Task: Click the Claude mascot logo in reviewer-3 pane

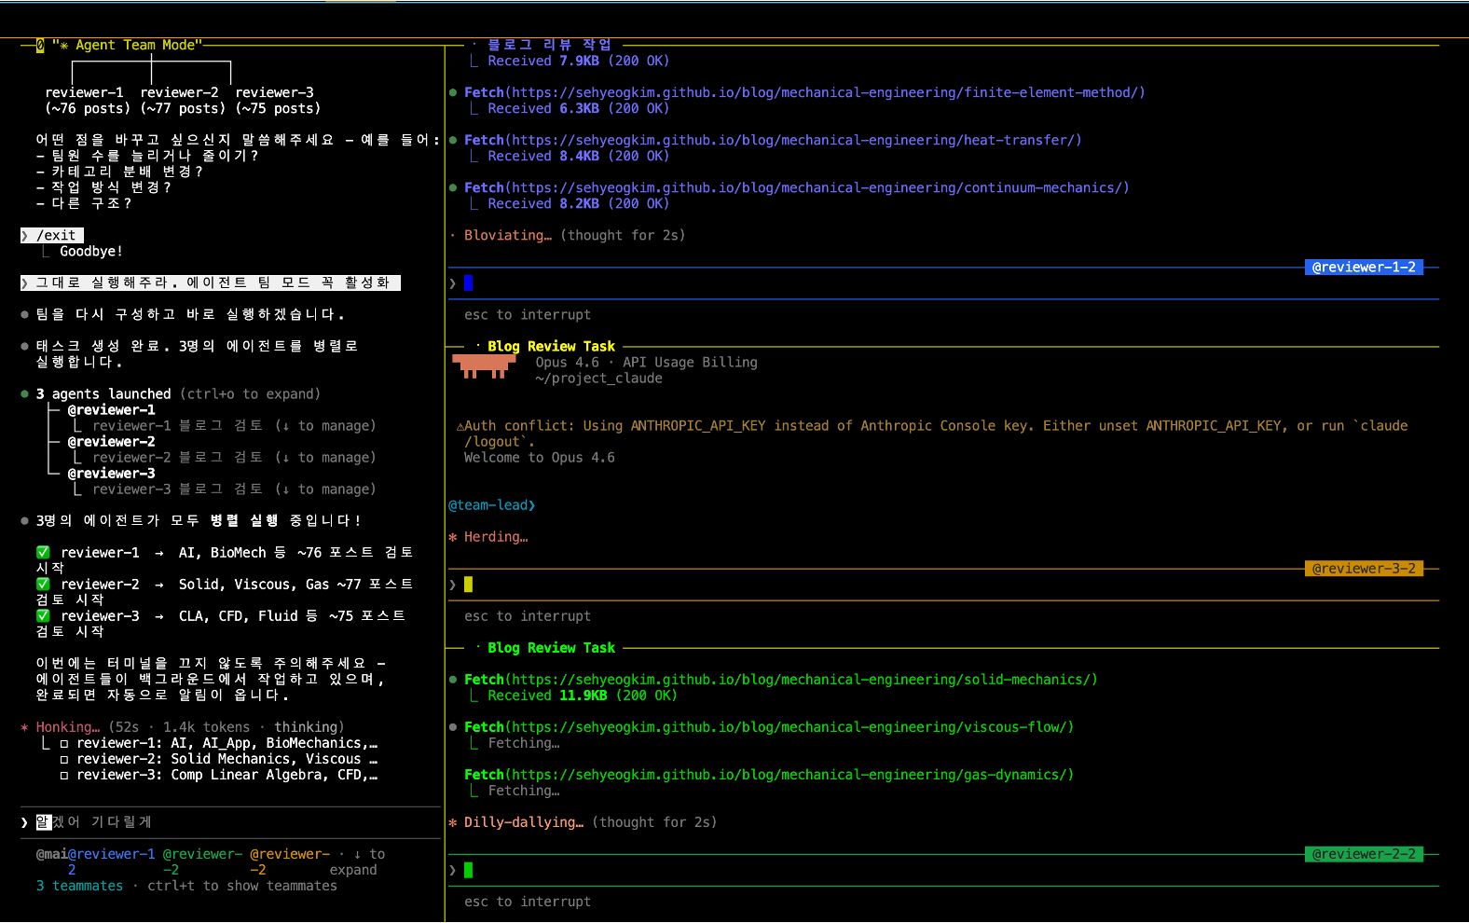Action: click(x=484, y=365)
